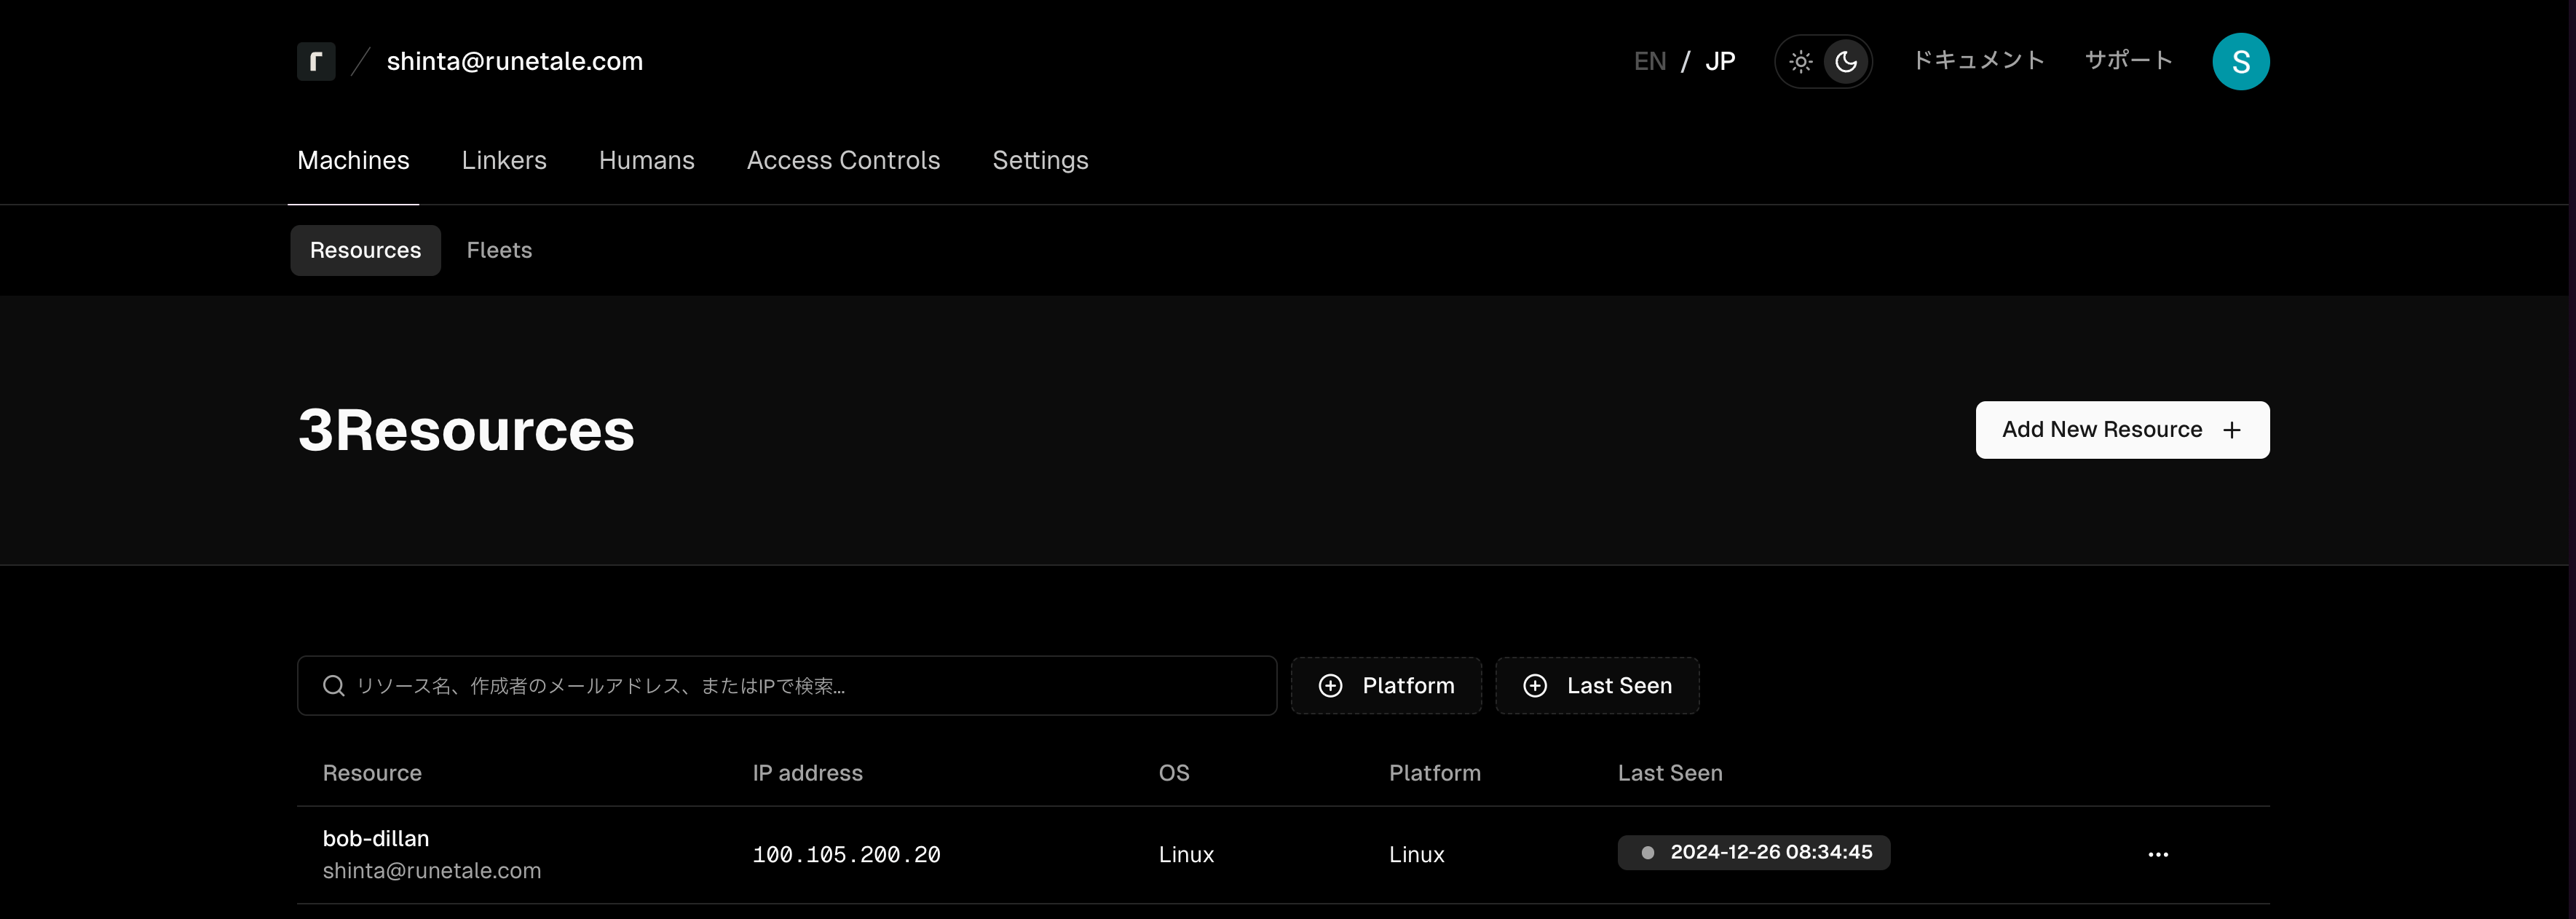Open the Platform filter dropdown
Image resolution: width=2576 pixels, height=919 pixels.
point(1386,686)
